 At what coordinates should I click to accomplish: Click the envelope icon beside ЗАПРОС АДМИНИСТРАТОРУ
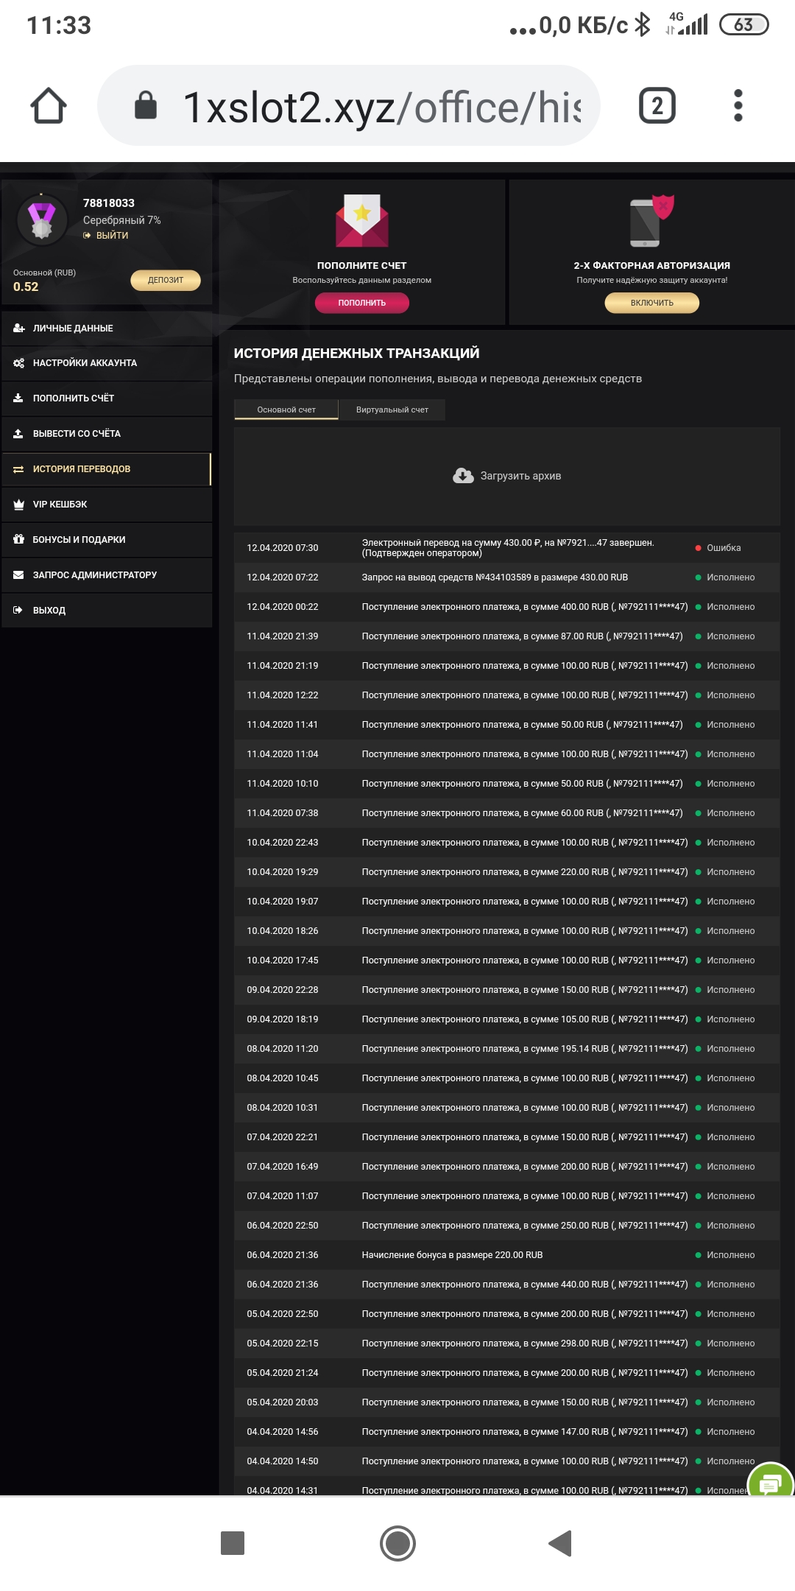point(18,575)
